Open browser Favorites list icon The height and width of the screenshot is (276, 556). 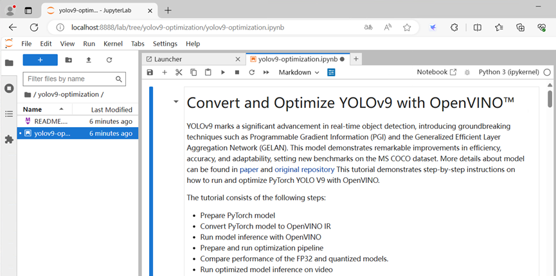coord(499,28)
